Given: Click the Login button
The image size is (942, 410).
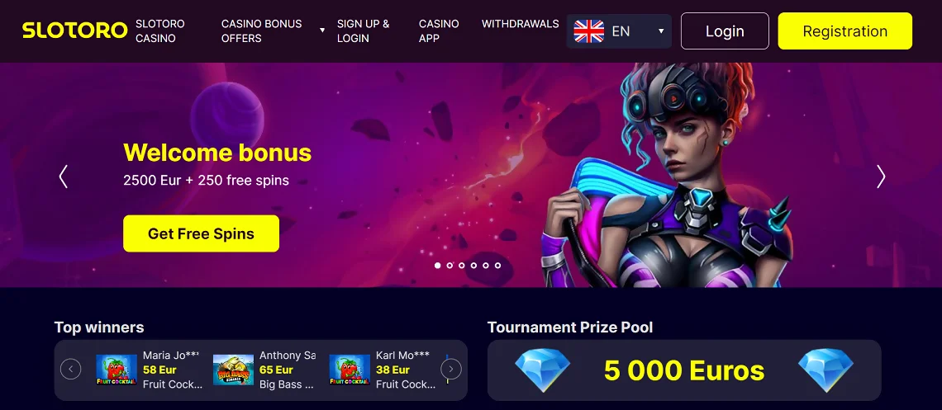Looking at the screenshot, I should coord(725,31).
